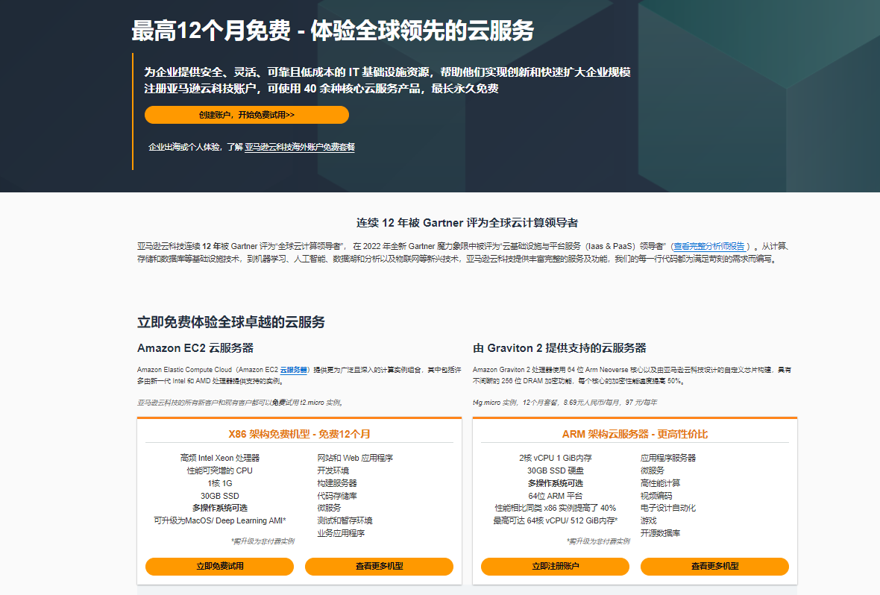Click 微服务 in the X86 card
The image size is (880, 595).
(329, 508)
